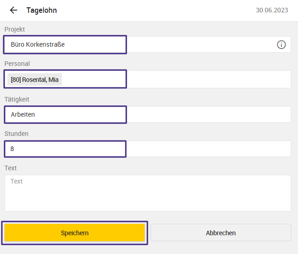This screenshot has width=298, height=254.
Task: Click the [80] Rosental, Mia personnel chip
Action: point(34,80)
